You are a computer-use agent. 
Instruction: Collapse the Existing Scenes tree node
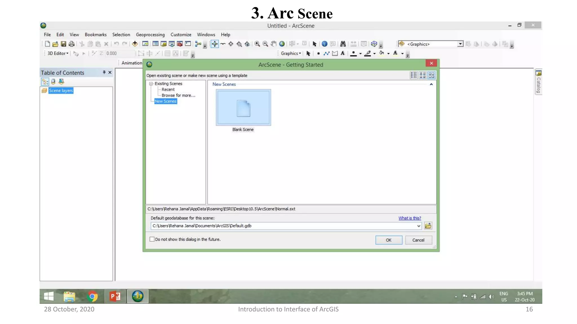point(151,84)
